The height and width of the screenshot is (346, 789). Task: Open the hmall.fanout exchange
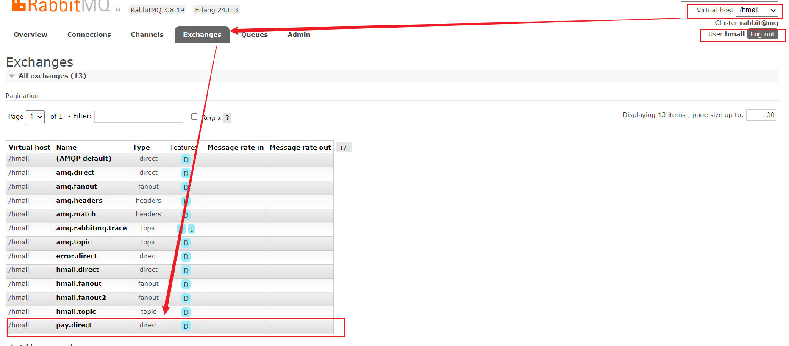point(79,284)
